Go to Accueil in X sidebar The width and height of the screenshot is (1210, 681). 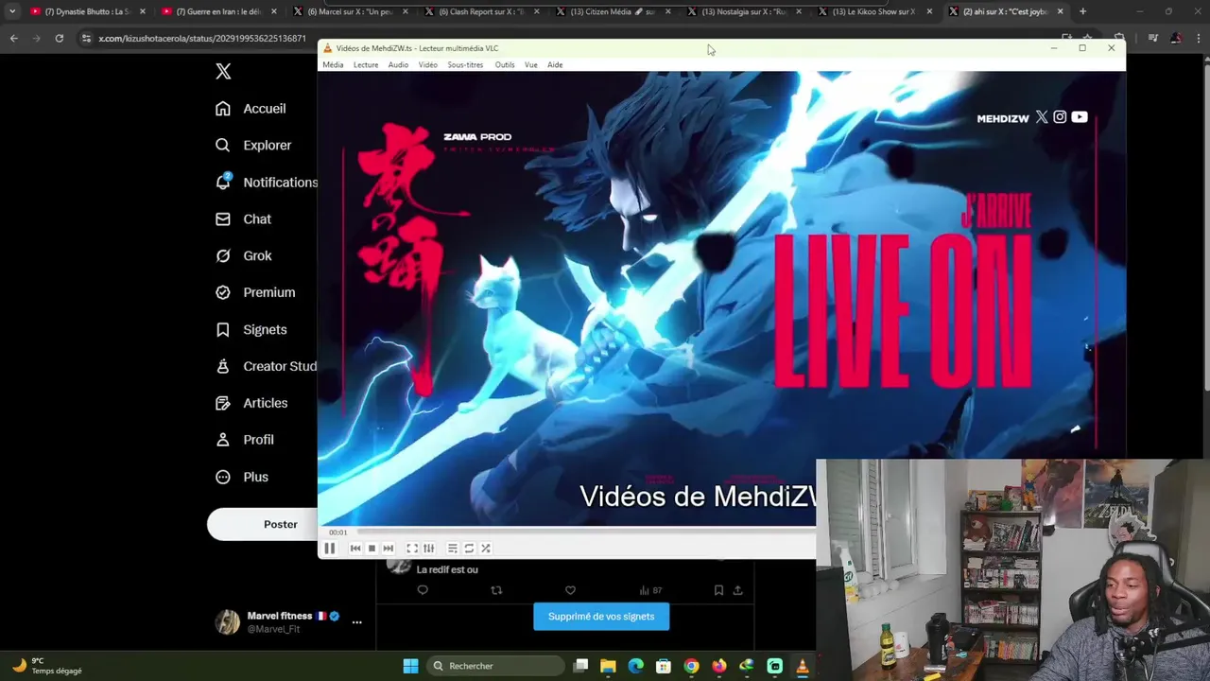(x=251, y=109)
